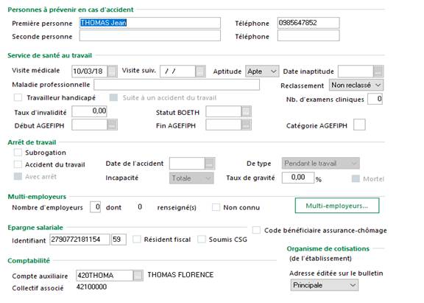Toggle the Travailleur handicapé checkbox
The image size is (424, 303).
[x=18, y=97]
